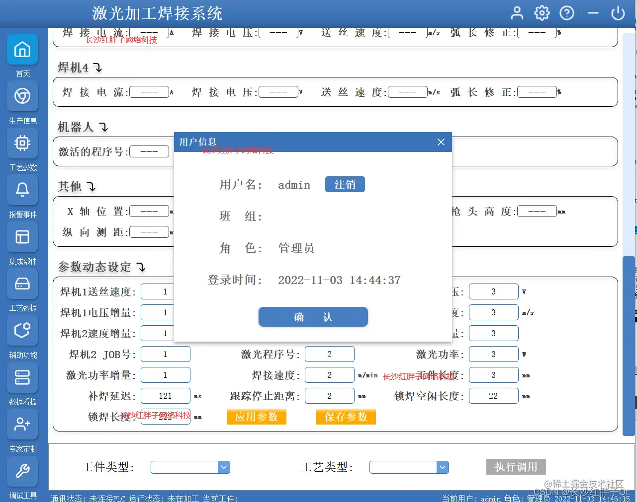View 报警事件 alarm events
This screenshot has height=502, width=637.
22,190
